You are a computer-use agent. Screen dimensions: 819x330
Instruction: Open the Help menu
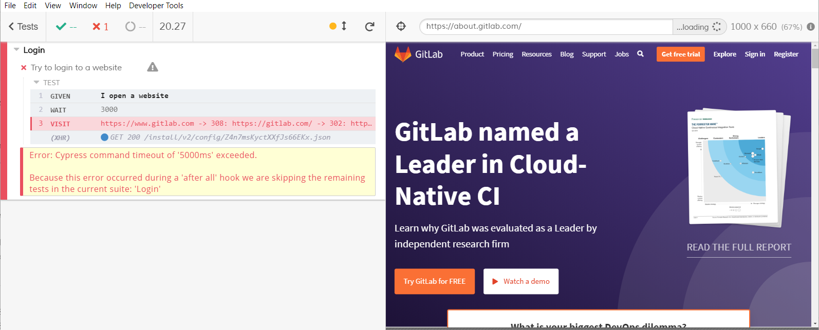tap(113, 6)
